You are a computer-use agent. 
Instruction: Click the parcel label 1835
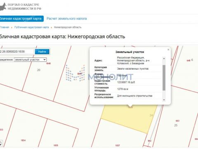click(x=56, y=145)
